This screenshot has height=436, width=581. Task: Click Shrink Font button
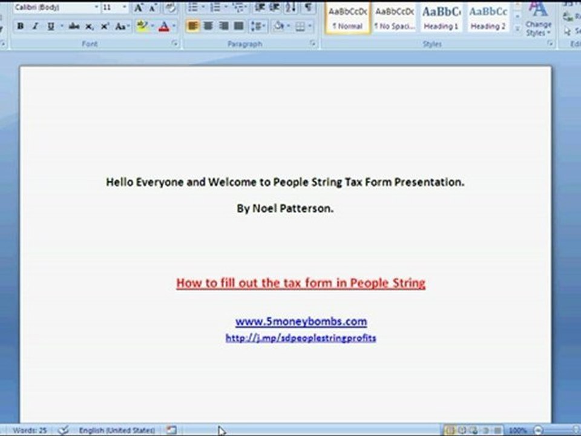(x=153, y=7)
